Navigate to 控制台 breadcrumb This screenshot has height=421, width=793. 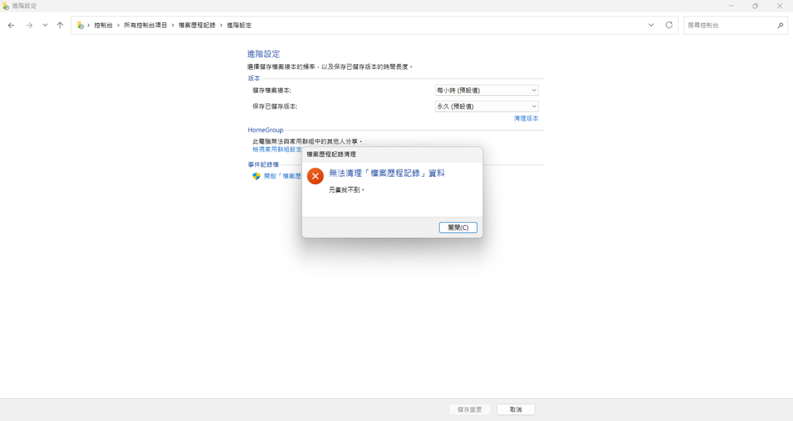coord(103,25)
